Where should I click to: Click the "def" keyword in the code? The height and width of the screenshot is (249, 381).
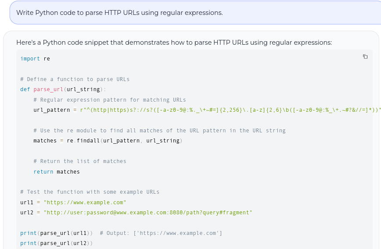(25, 89)
